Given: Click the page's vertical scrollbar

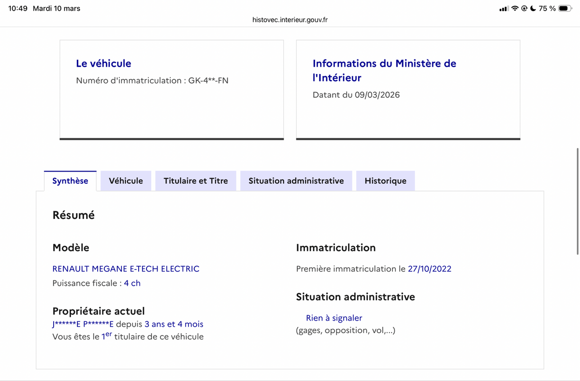Looking at the screenshot, I should pos(578,201).
